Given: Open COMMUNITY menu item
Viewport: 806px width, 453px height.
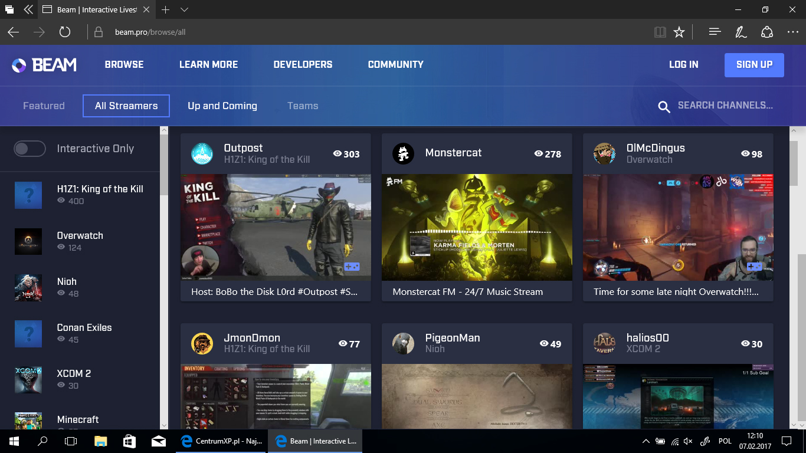Looking at the screenshot, I should point(396,65).
